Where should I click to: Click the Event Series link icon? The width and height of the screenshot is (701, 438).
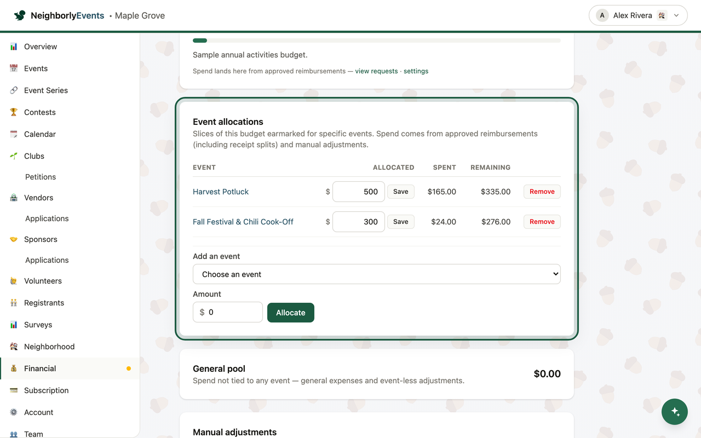point(14,90)
